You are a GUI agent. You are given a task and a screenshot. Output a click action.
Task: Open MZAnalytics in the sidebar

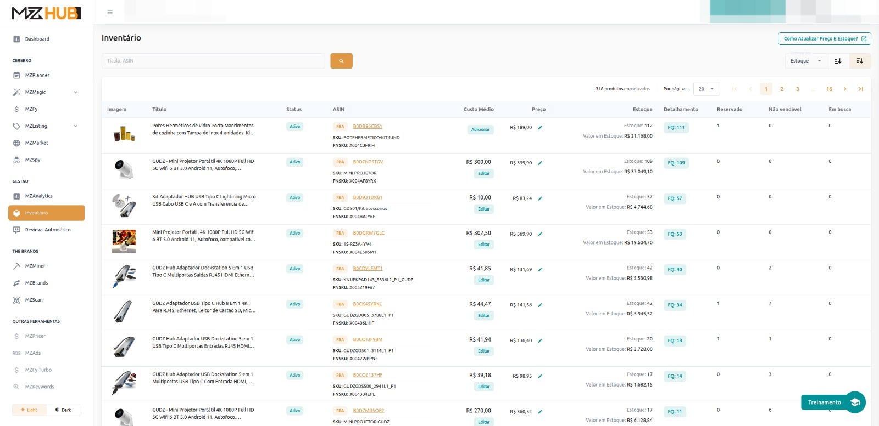coord(38,196)
